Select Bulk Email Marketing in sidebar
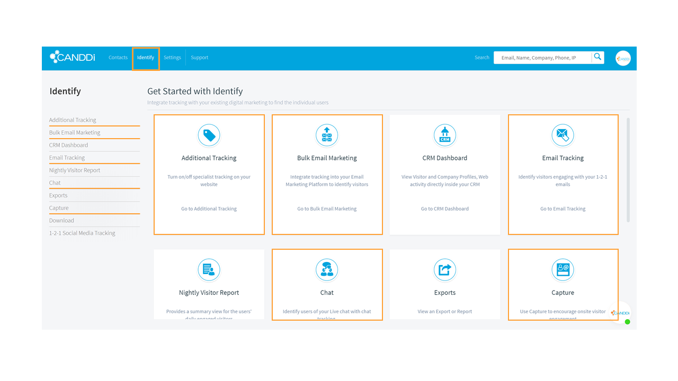678x381 pixels. click(x=75, y=133)
